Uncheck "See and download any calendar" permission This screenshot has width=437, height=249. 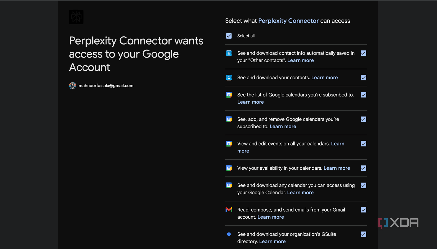pos(363,185)
